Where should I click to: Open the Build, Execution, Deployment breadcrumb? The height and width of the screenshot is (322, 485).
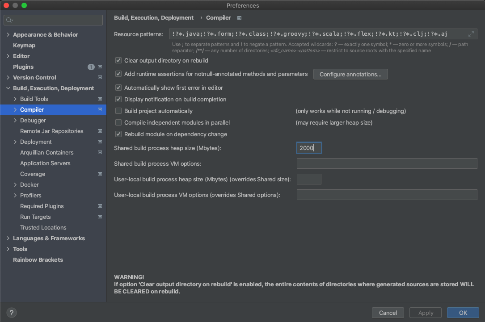point(154,17)
